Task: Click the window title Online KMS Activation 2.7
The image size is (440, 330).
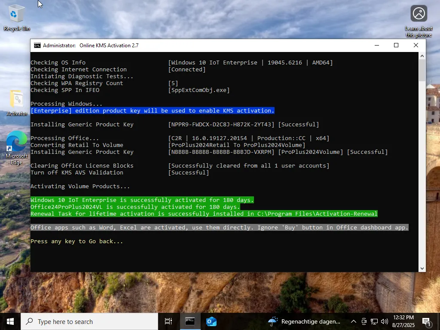Action: coord(109,46)
